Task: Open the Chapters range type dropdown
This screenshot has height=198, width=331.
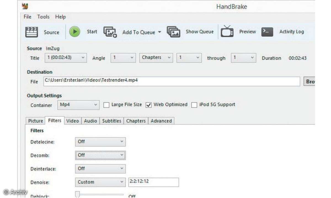Action: tap(156, 58)
